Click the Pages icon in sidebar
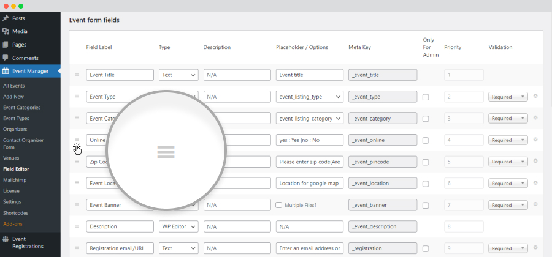The image size is (552, 257). point(6,45)
